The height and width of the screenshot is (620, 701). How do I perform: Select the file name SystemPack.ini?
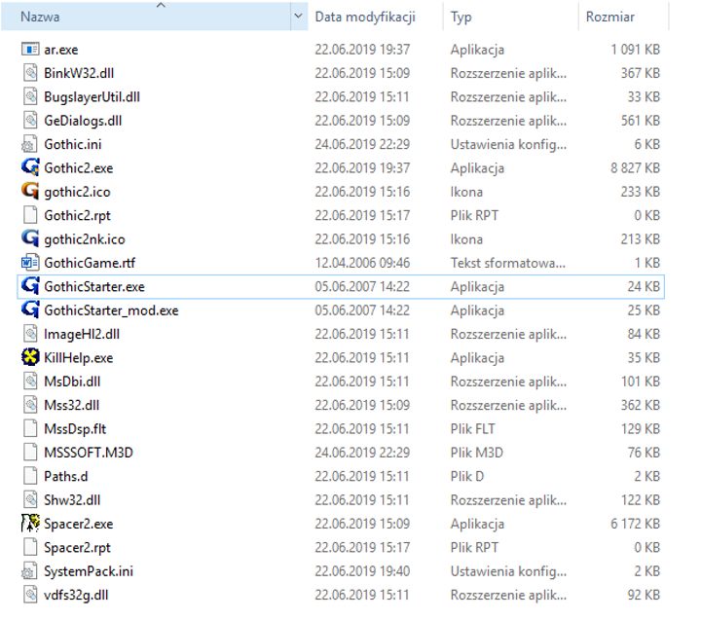tap(89, 571)
